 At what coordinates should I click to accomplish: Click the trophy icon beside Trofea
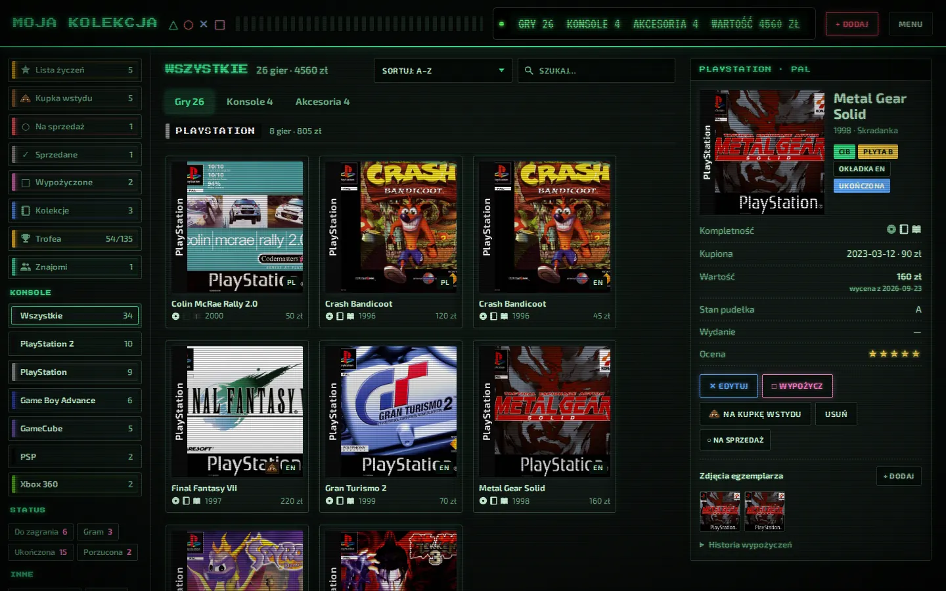(26, 239)
